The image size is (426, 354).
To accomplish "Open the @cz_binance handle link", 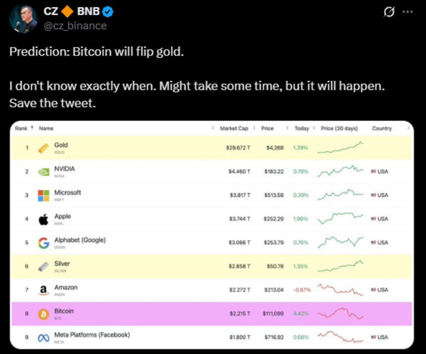I will pyautogui.click(x=75, y=26).
